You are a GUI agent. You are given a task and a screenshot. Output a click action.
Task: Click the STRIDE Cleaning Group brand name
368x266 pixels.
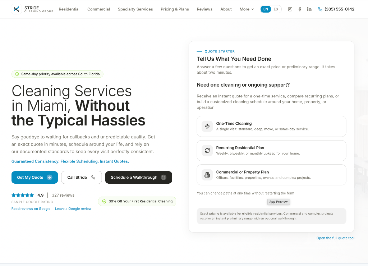[x=38, y=9]
